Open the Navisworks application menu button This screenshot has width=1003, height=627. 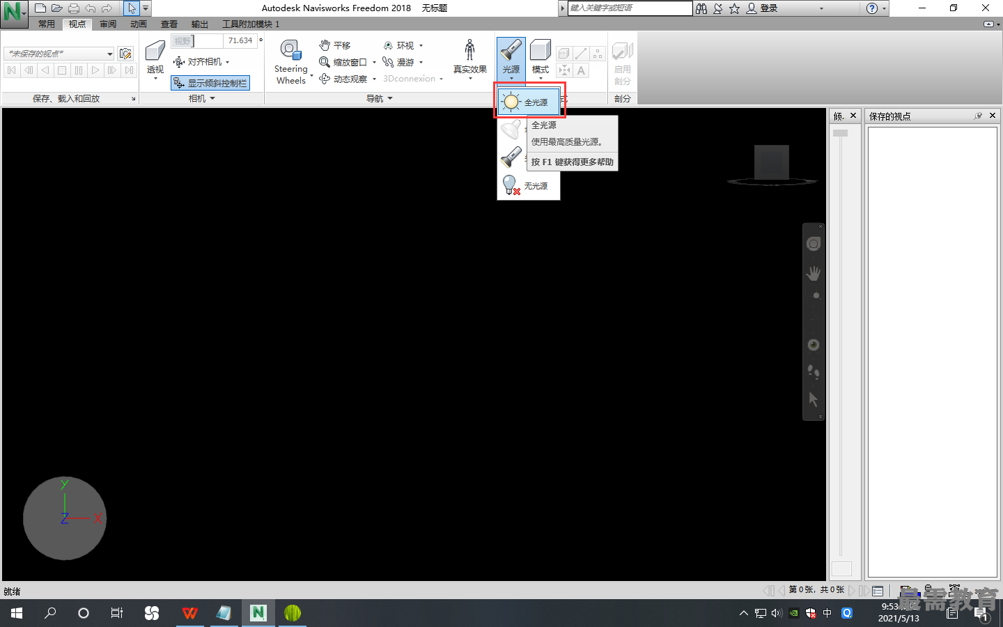point(14,13)
